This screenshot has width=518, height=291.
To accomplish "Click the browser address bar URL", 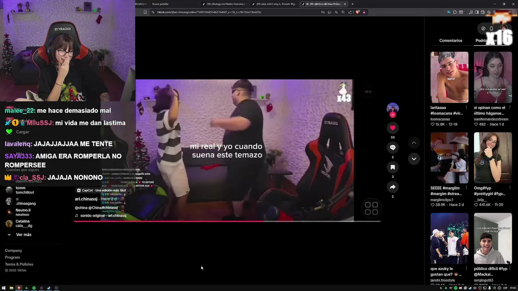I will pos(209,12).
